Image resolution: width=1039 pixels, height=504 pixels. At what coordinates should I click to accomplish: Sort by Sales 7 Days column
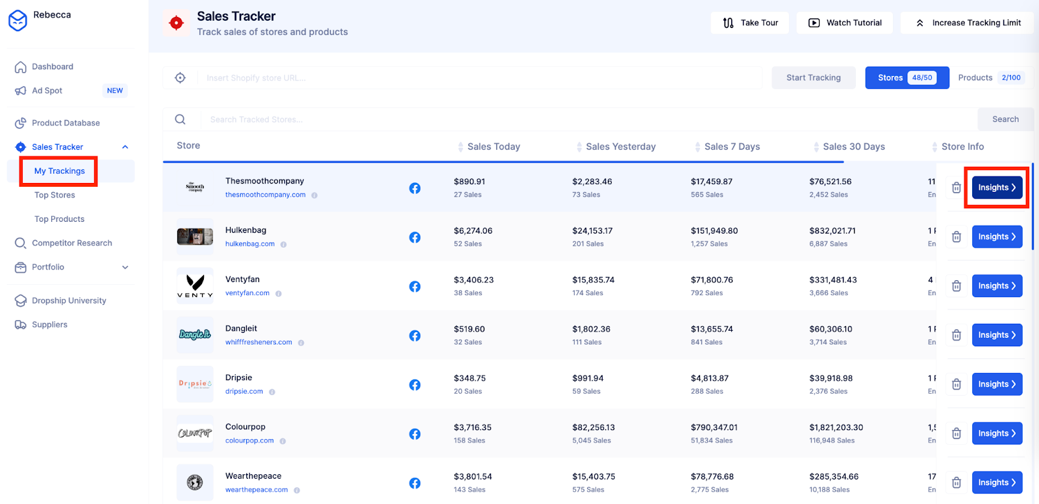tap(727, 147)
